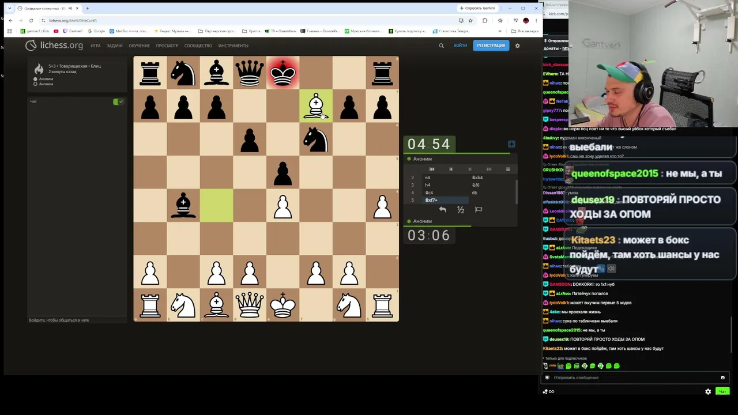Click the white pawn on h4

pyautogui.click(x=382, y=206)
